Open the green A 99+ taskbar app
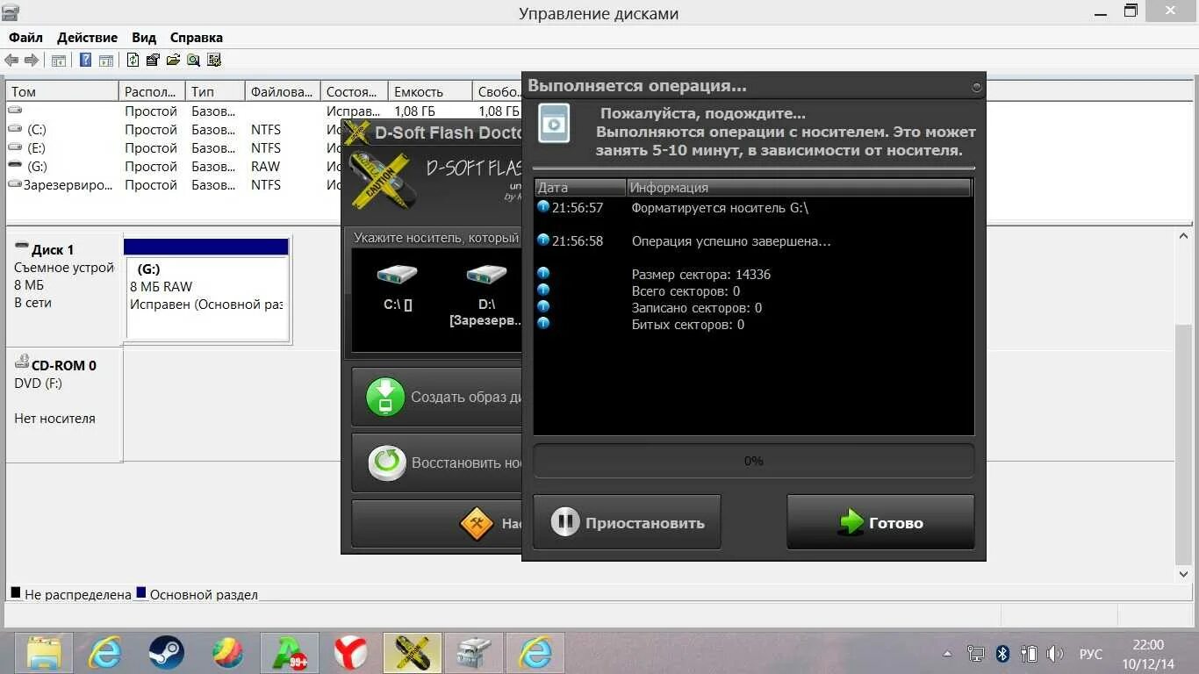Viewport: 1199px width, 674px height. click(x=290, y=652)
